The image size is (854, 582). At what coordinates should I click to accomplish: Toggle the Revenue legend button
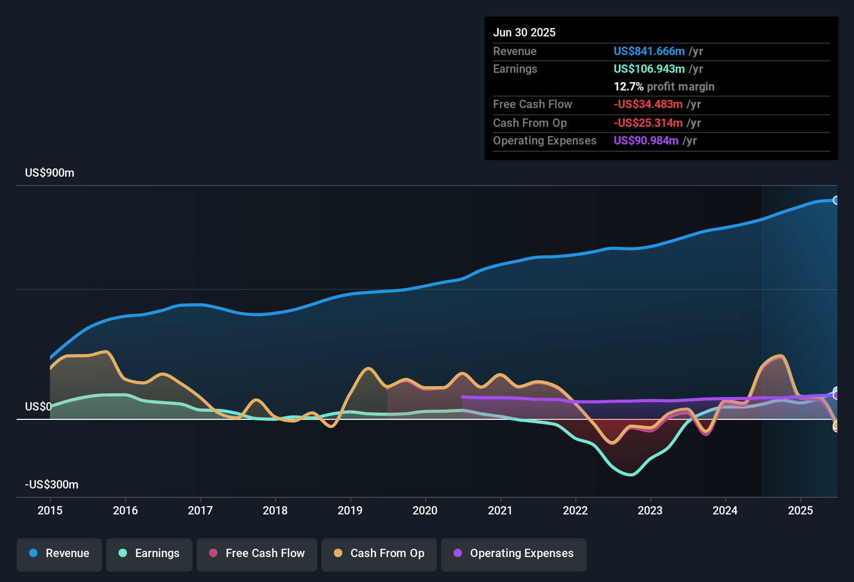[59, 553]
